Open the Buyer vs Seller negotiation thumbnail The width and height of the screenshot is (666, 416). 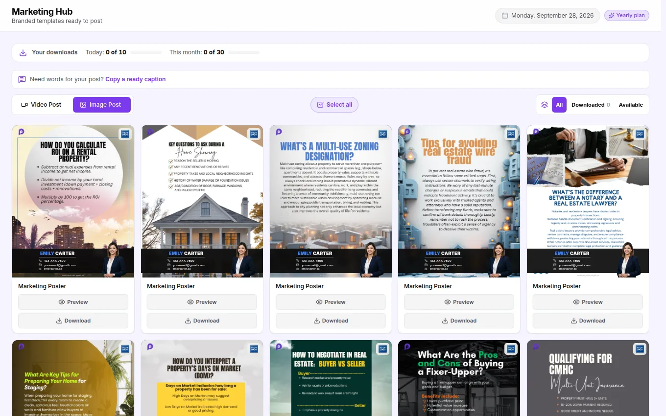[331, 378]
